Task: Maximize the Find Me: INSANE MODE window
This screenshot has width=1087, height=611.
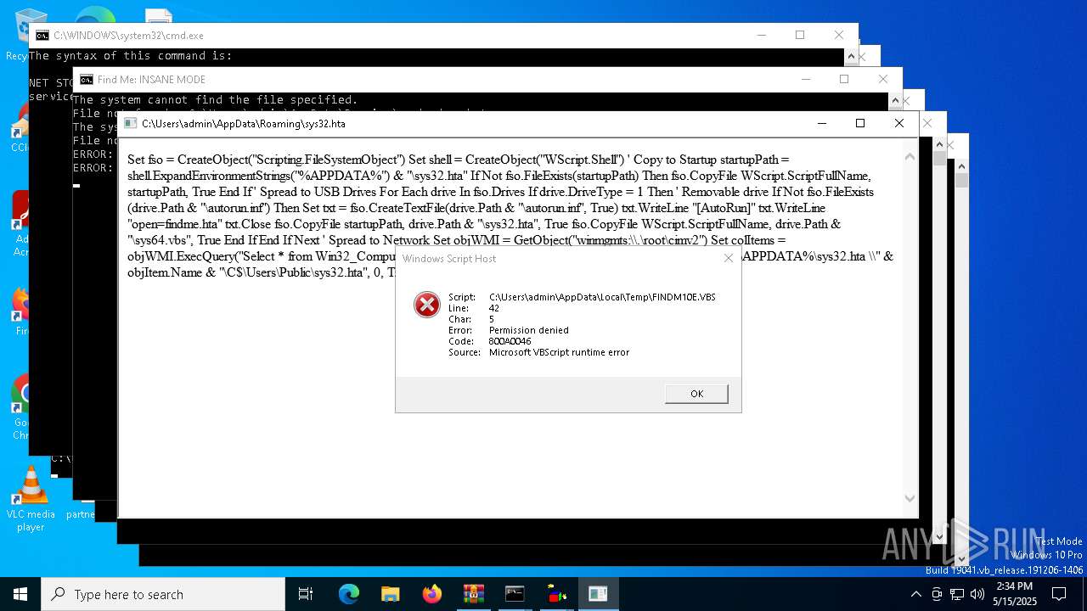Action: tap(843, 79)
